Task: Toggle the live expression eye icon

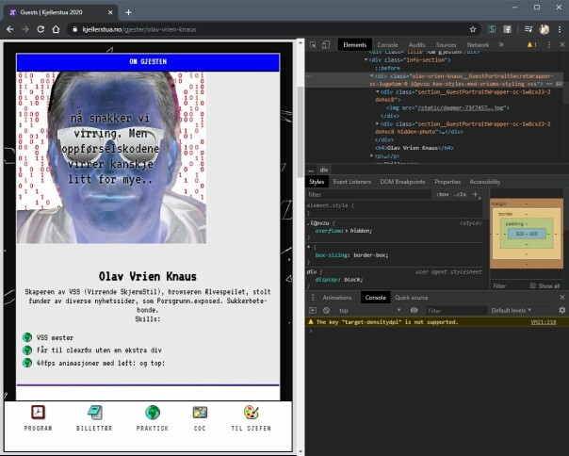Action: (414, 310)
